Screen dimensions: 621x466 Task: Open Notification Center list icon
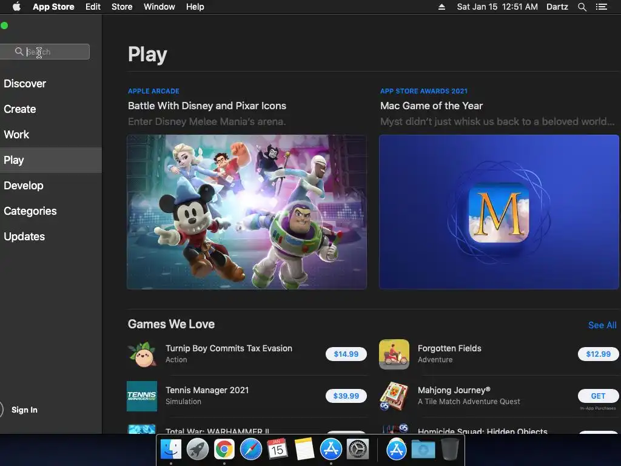point(602,7)
